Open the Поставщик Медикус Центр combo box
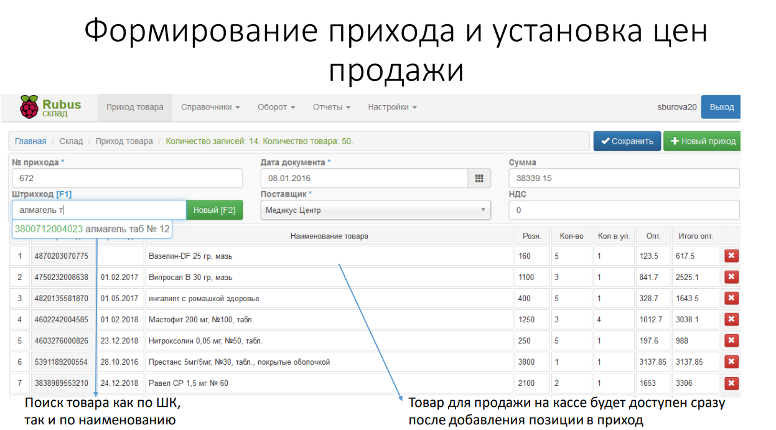The width and height of the screenshot is (776, 430). (x=375, y=210)
